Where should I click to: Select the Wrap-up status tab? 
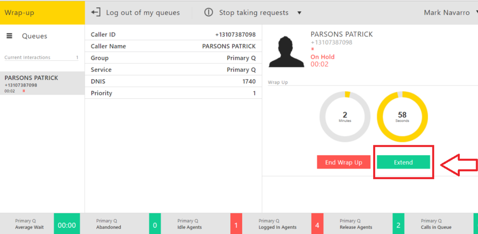[x=42, y=12]
